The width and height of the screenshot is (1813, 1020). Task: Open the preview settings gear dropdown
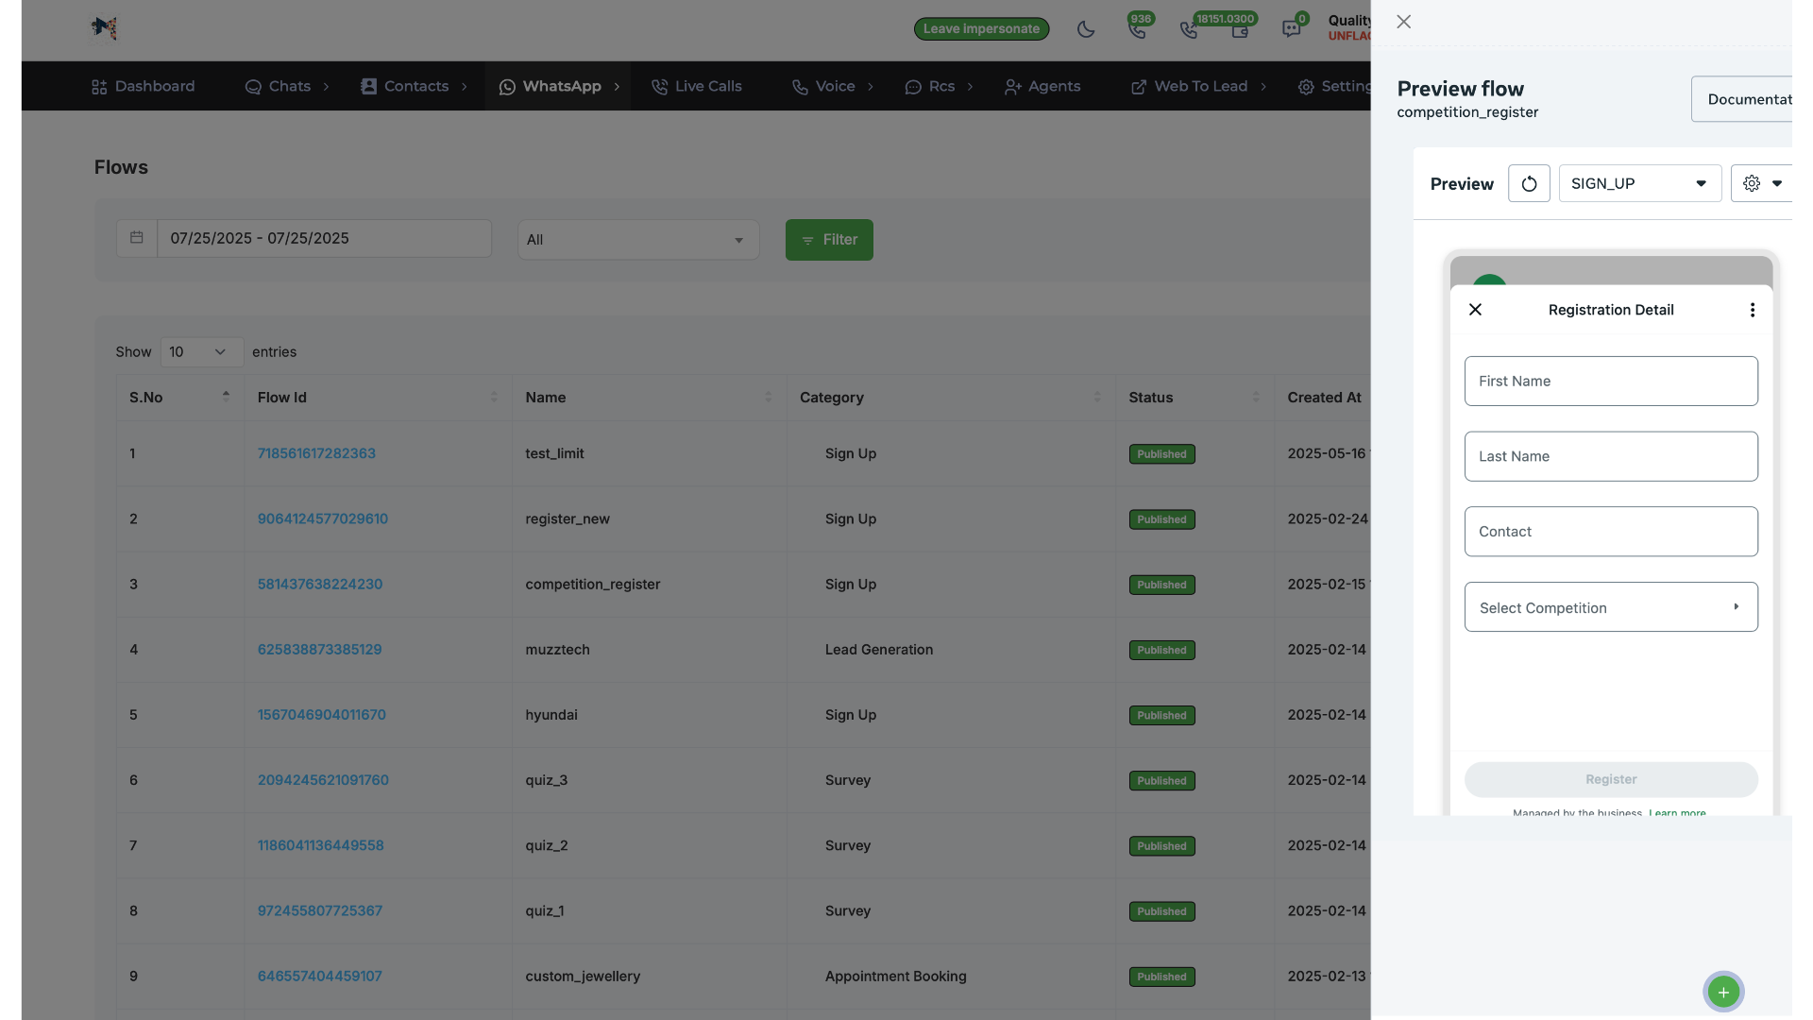click(x=1762, y=183)
